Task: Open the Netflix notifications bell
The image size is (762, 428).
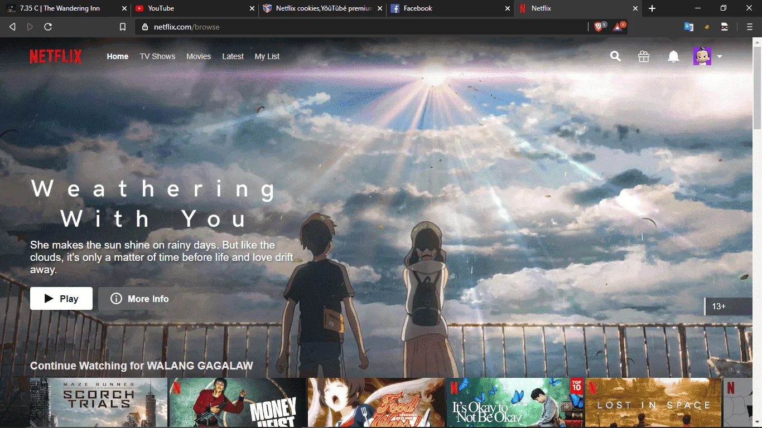Action: click(x=674, y=56)
